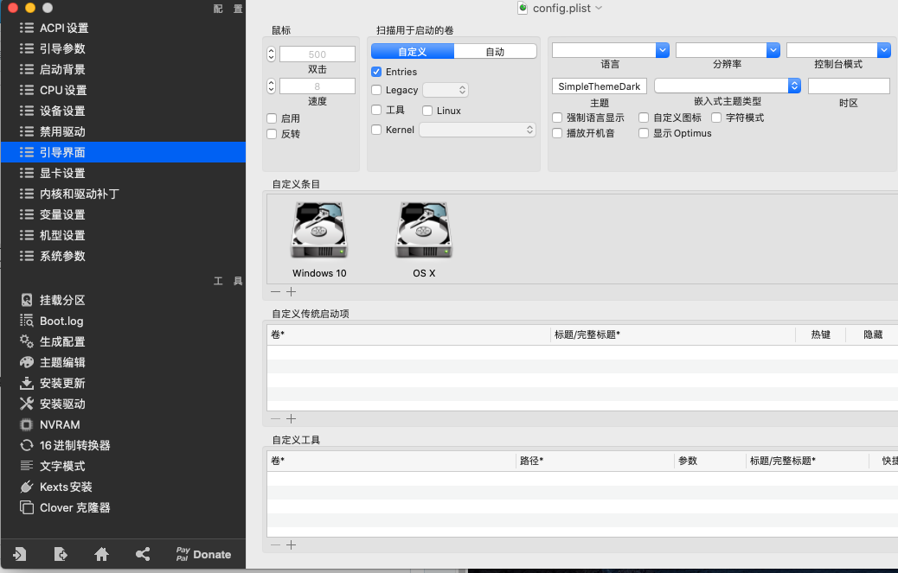
Task: Open the 嵌入式主题类型 dropdown
Action: click(728, 86)
